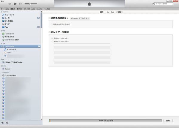The image size is (179, 128).
Task: Click the 27.80 GB 空き領域 capacity bar
Action: pos(105,121)
